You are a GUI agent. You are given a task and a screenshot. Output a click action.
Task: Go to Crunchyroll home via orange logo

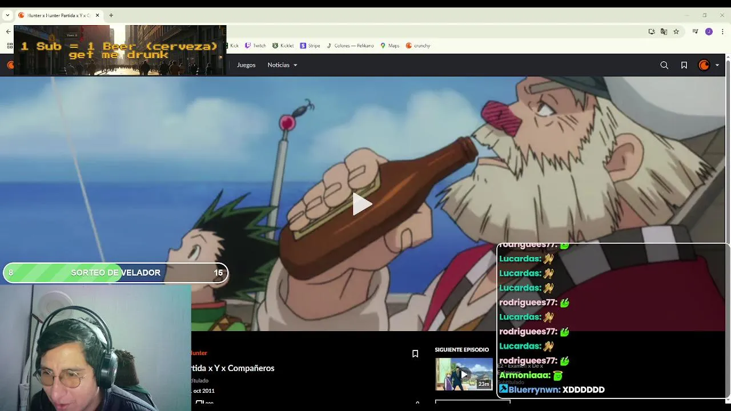(x=10, y=65)
